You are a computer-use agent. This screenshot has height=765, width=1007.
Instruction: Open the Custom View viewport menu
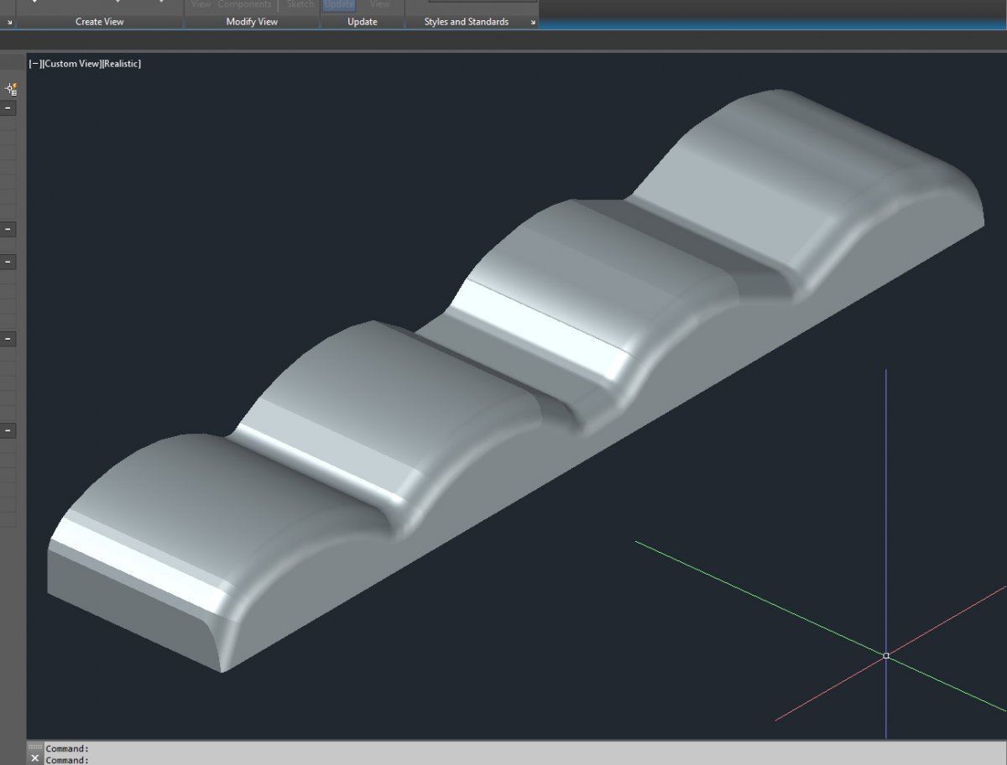click(x=72, y=64)
